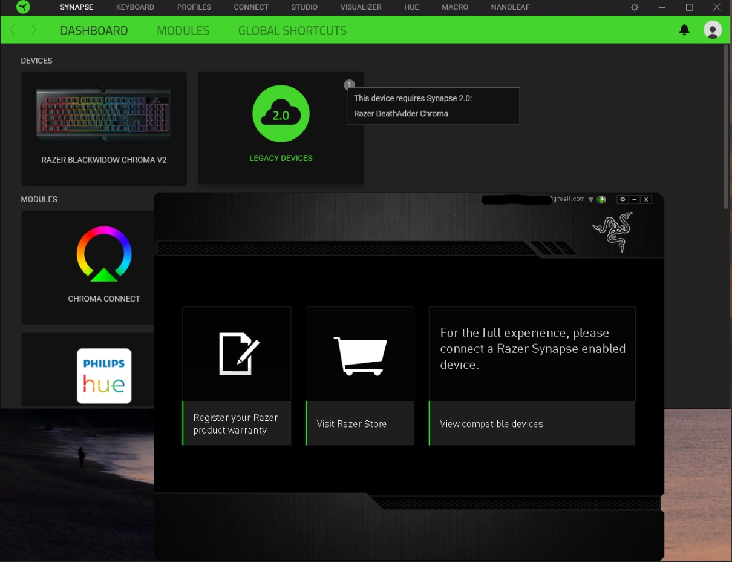Click the RAZER BLACKWIDOW CHROMA V2 label
The height and width of the screenshot is (562, 732).
104,160
